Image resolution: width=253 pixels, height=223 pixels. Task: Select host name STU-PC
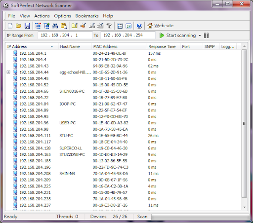coord(66,136)
